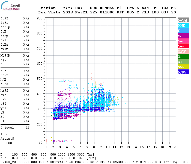Click the Boa Vista station name
The width and height of the screenshot is (191, 164).
pos(49,12)
